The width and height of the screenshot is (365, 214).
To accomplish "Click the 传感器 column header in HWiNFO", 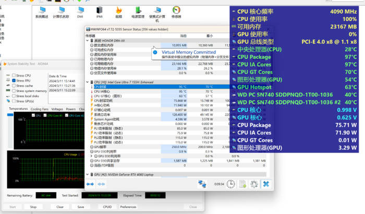I will tap(90, 36).
